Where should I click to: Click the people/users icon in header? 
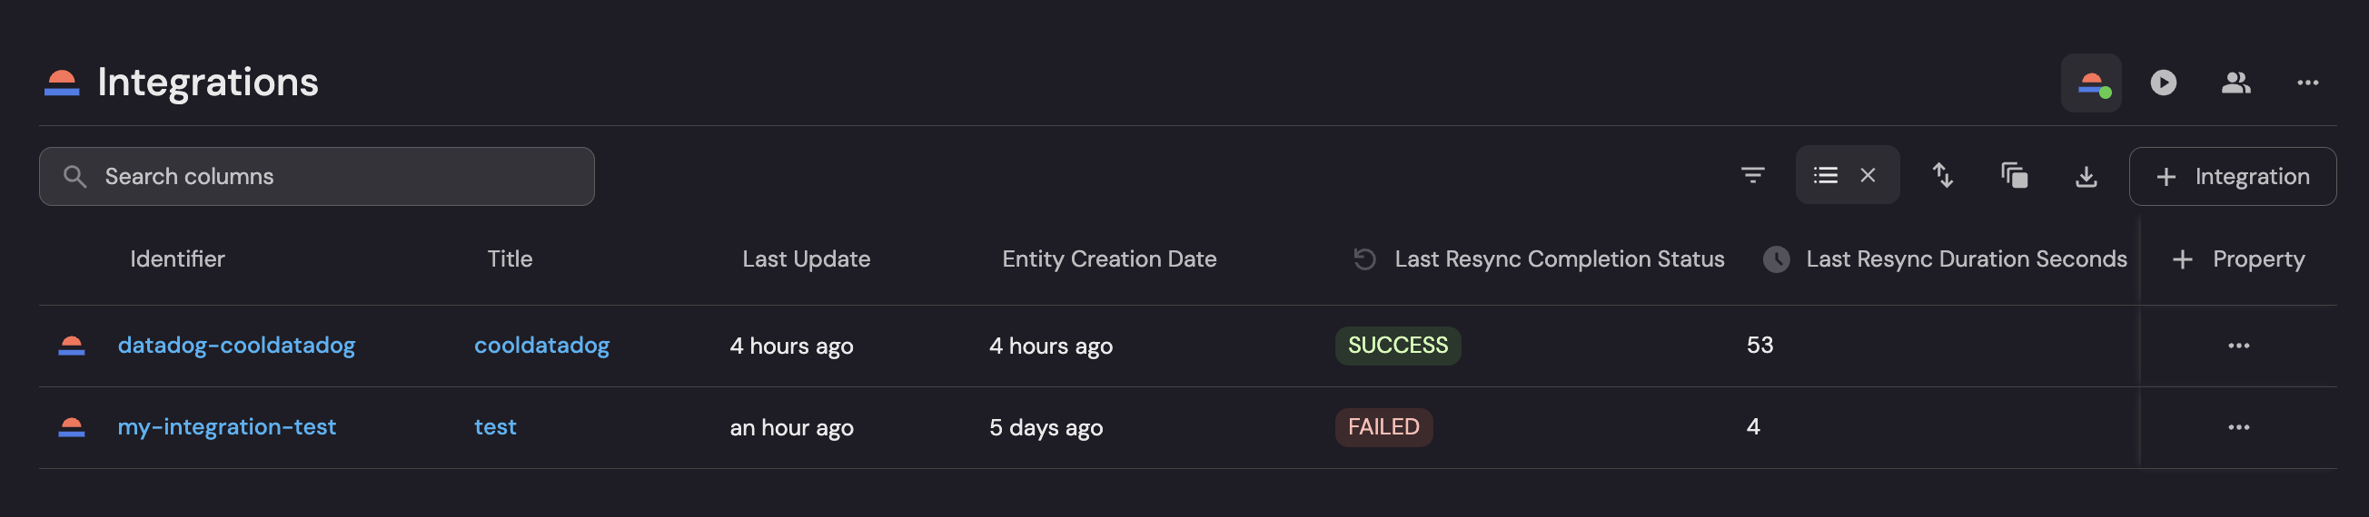(x=2235, y=83)
